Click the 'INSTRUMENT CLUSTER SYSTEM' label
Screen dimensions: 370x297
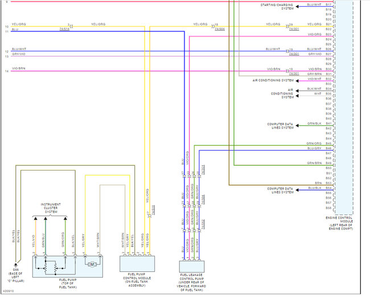click(51, 208)
